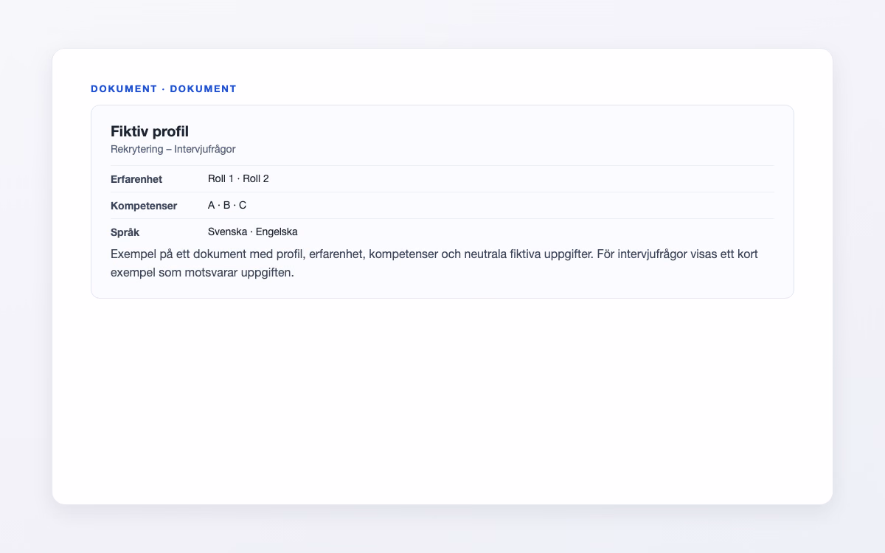Select the Fiktiv profil title

coord(150,131)
